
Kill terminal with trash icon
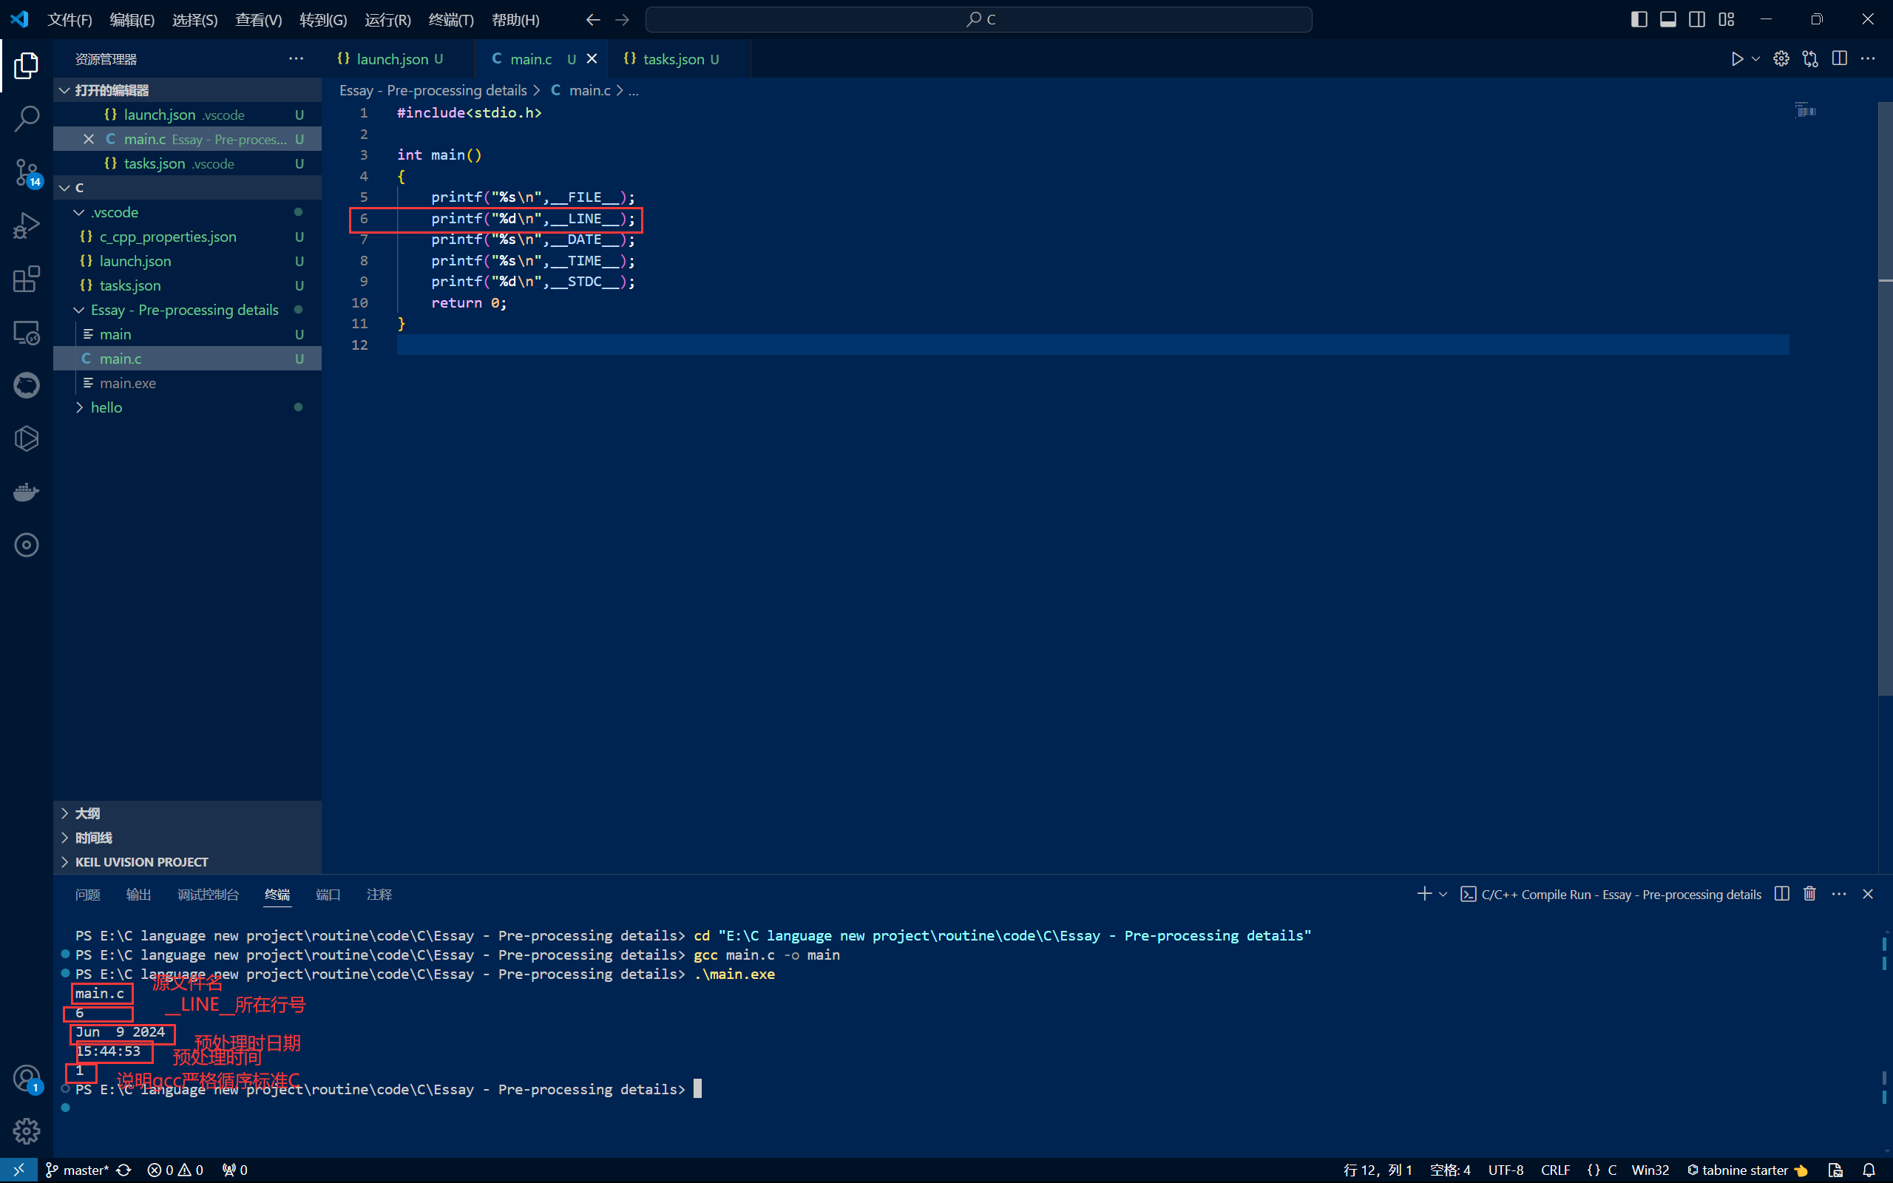point(1809,893)
